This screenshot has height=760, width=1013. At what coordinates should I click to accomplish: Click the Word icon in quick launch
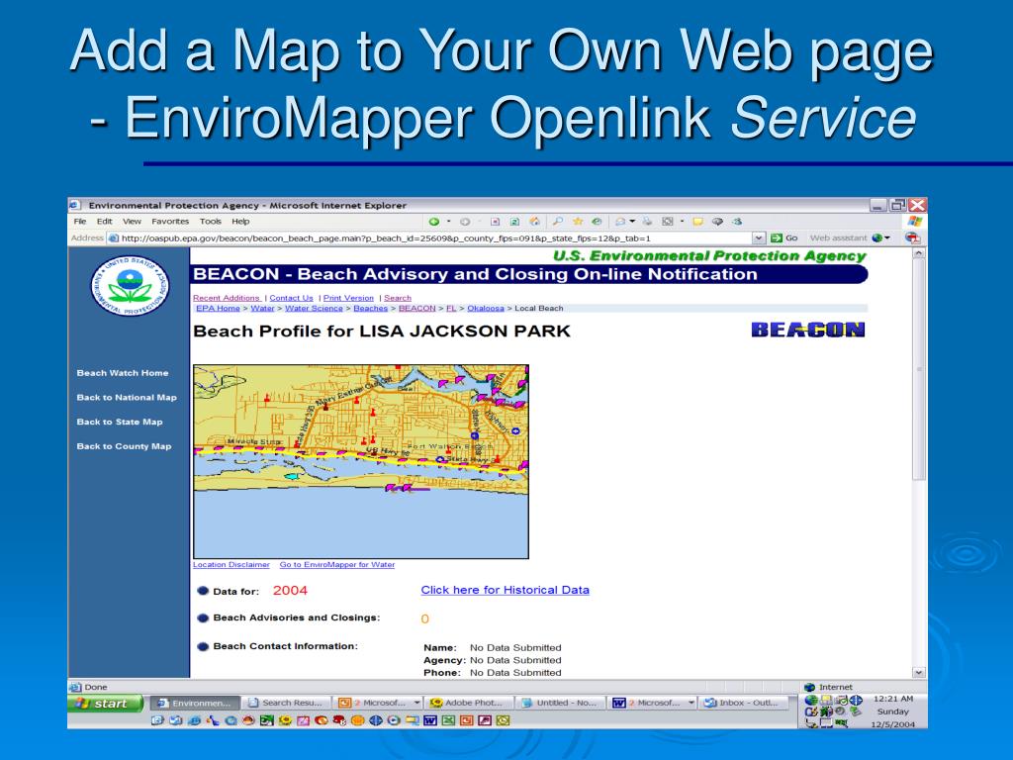click(x=430, y=720)
